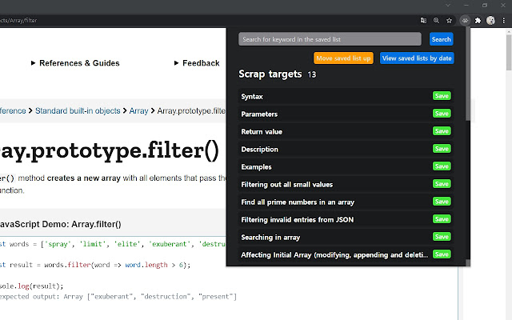Save the Searching in array entry

442,237
